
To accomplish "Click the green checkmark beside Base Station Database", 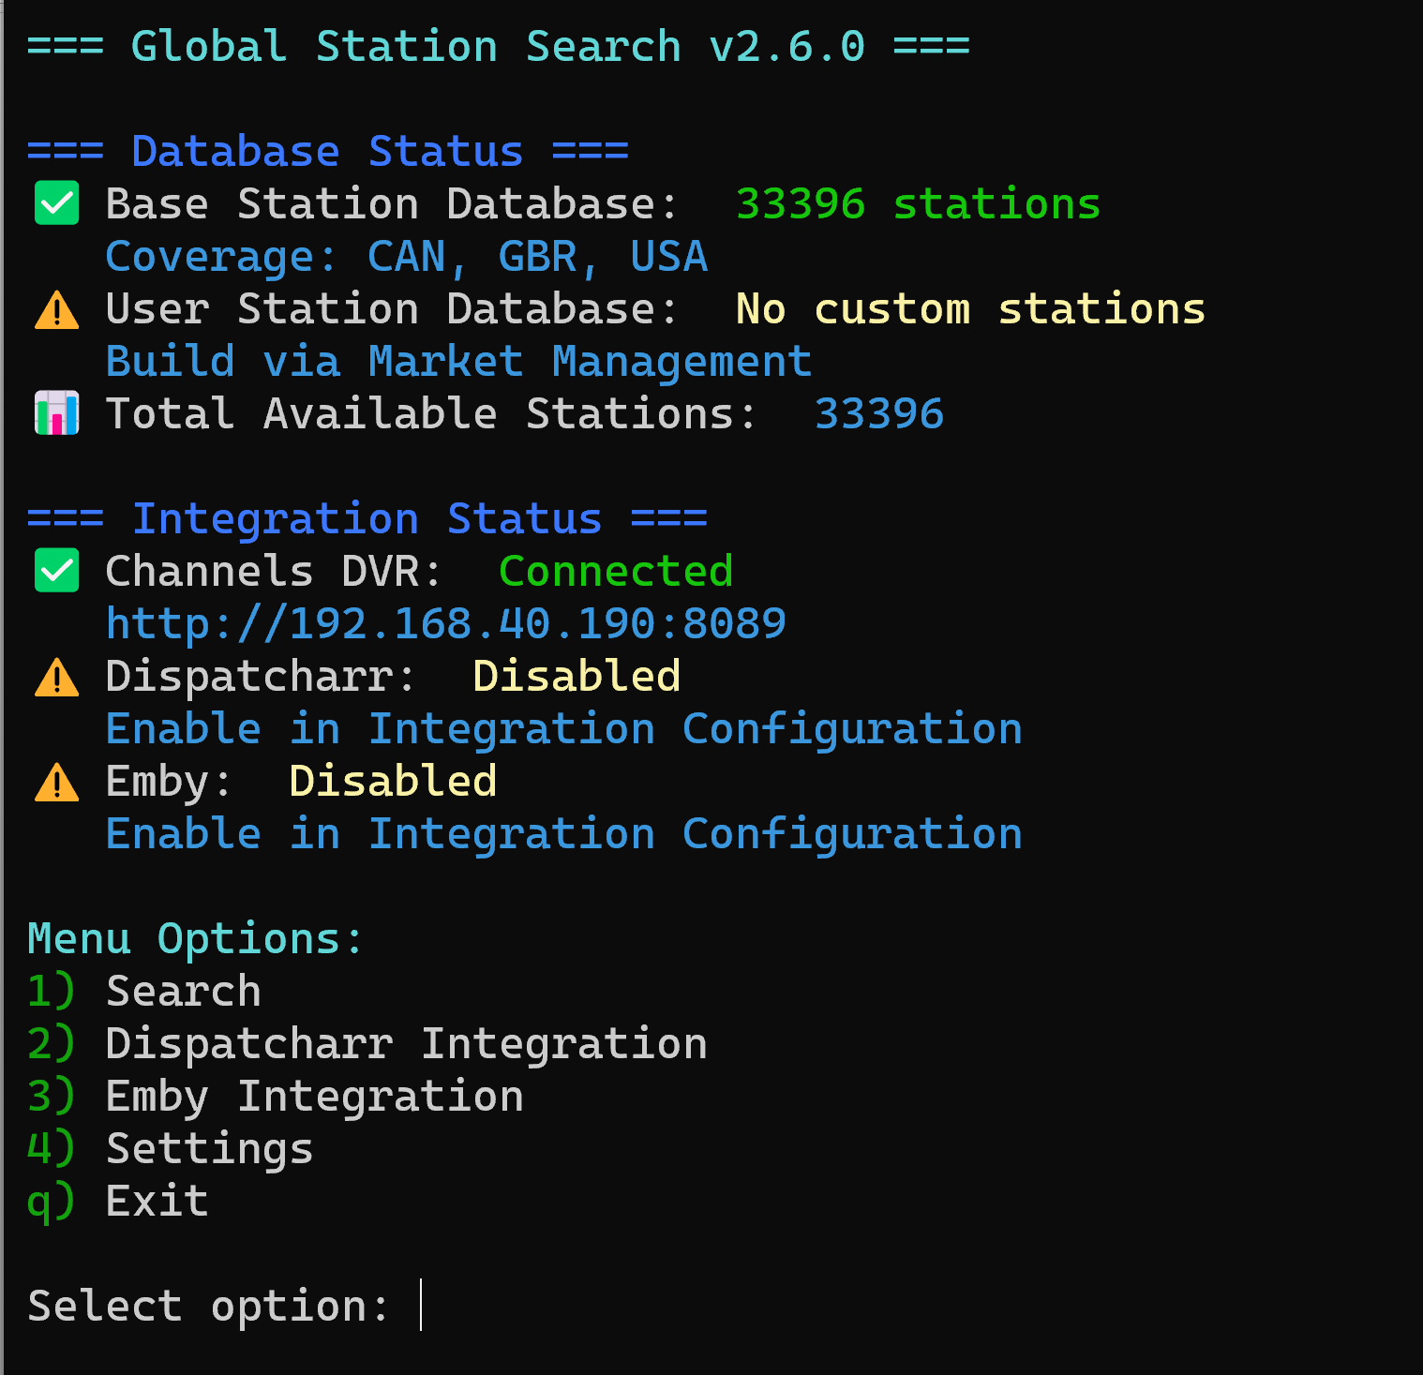I will point(56,204).
